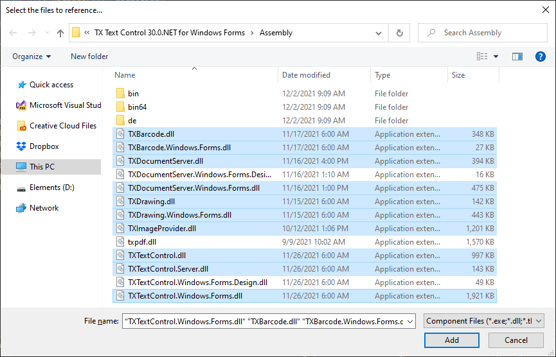
Task: Refresh the Assembly folder view
Action: point(399,33)
